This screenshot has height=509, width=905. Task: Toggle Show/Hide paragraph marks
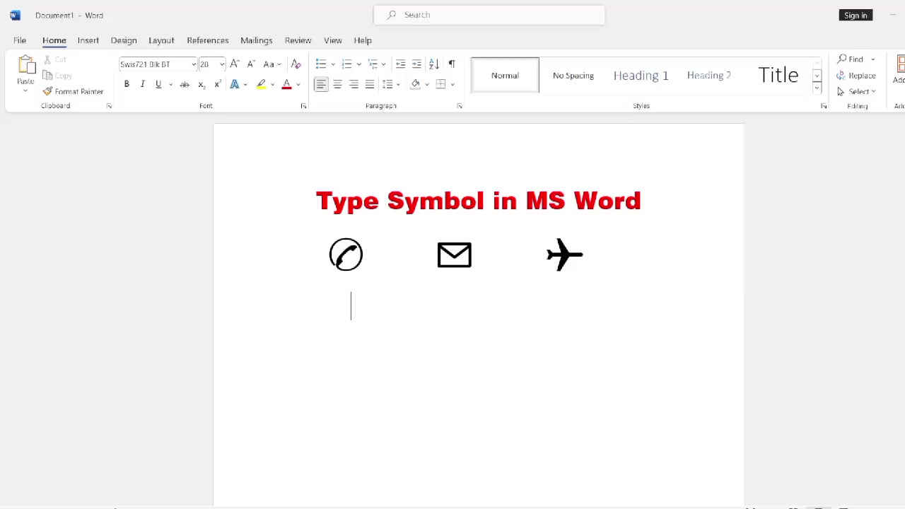(452, 64)
